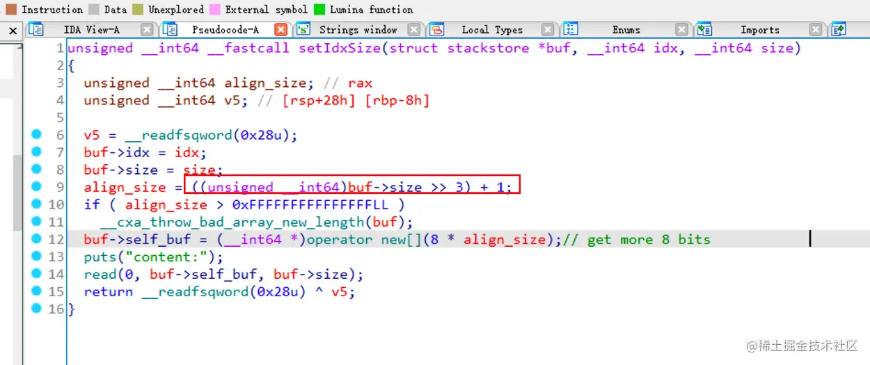Click the read(0, ...) call on line 14
Viewport: 870px width, 365px height.
(223, 274)
